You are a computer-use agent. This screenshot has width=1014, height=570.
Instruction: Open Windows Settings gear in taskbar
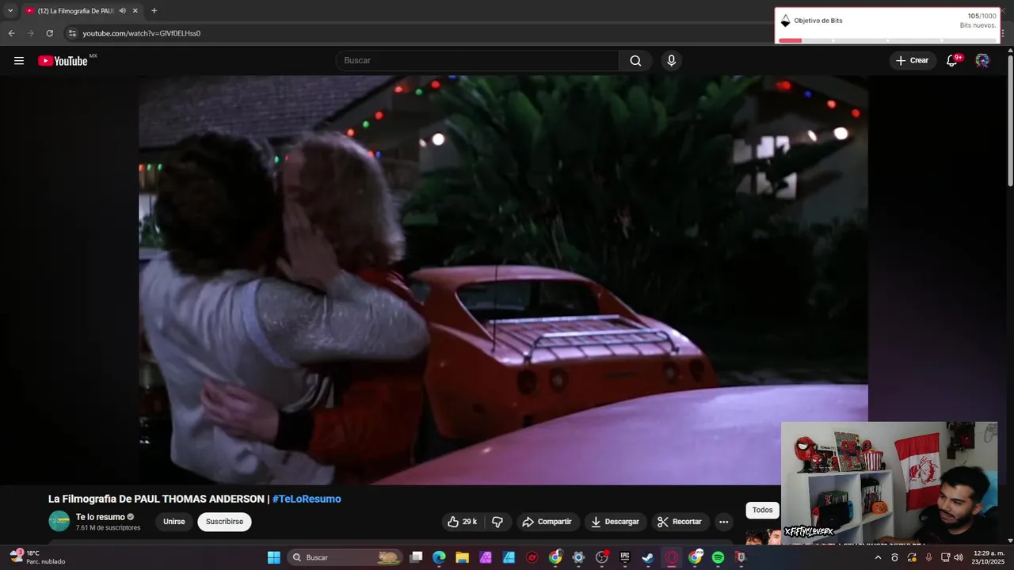578,557
